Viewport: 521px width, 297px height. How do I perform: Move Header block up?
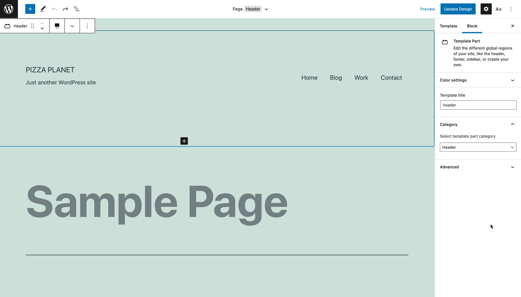[x=42, y=23]
